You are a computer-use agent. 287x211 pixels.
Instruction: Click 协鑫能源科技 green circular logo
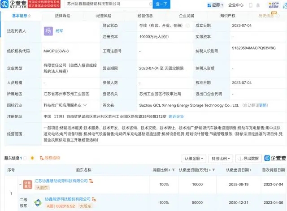(38, 202)
